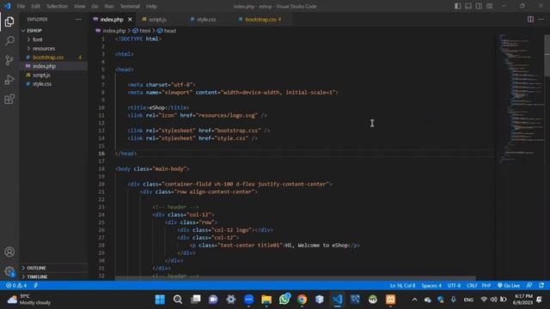This screenshot has width=550, height=309.
Task: Change language mode PHP in status bar
Action: [486, 286]
